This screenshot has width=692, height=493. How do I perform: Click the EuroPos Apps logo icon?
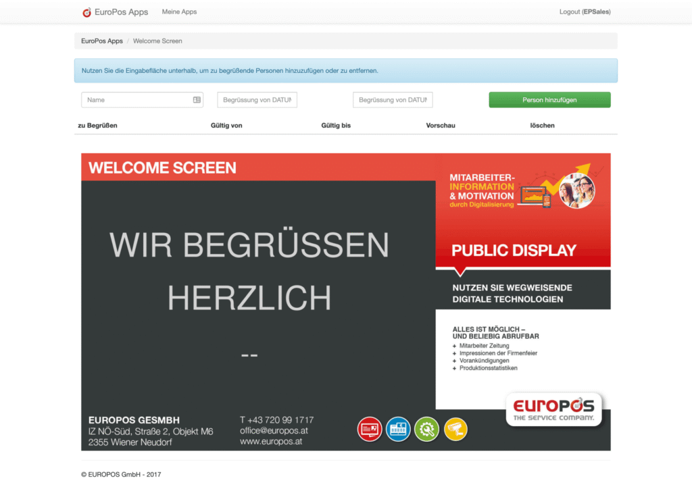pyautogui.click(x=87, y=12)
